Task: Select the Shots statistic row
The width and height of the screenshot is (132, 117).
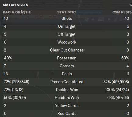Action: (66, 19)
